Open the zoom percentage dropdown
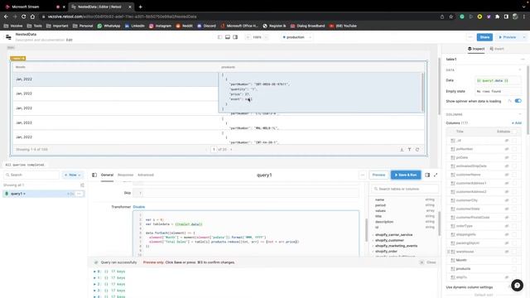Image resolution: width=530 pixels, height=298 pixels. (x=257, y=37)
